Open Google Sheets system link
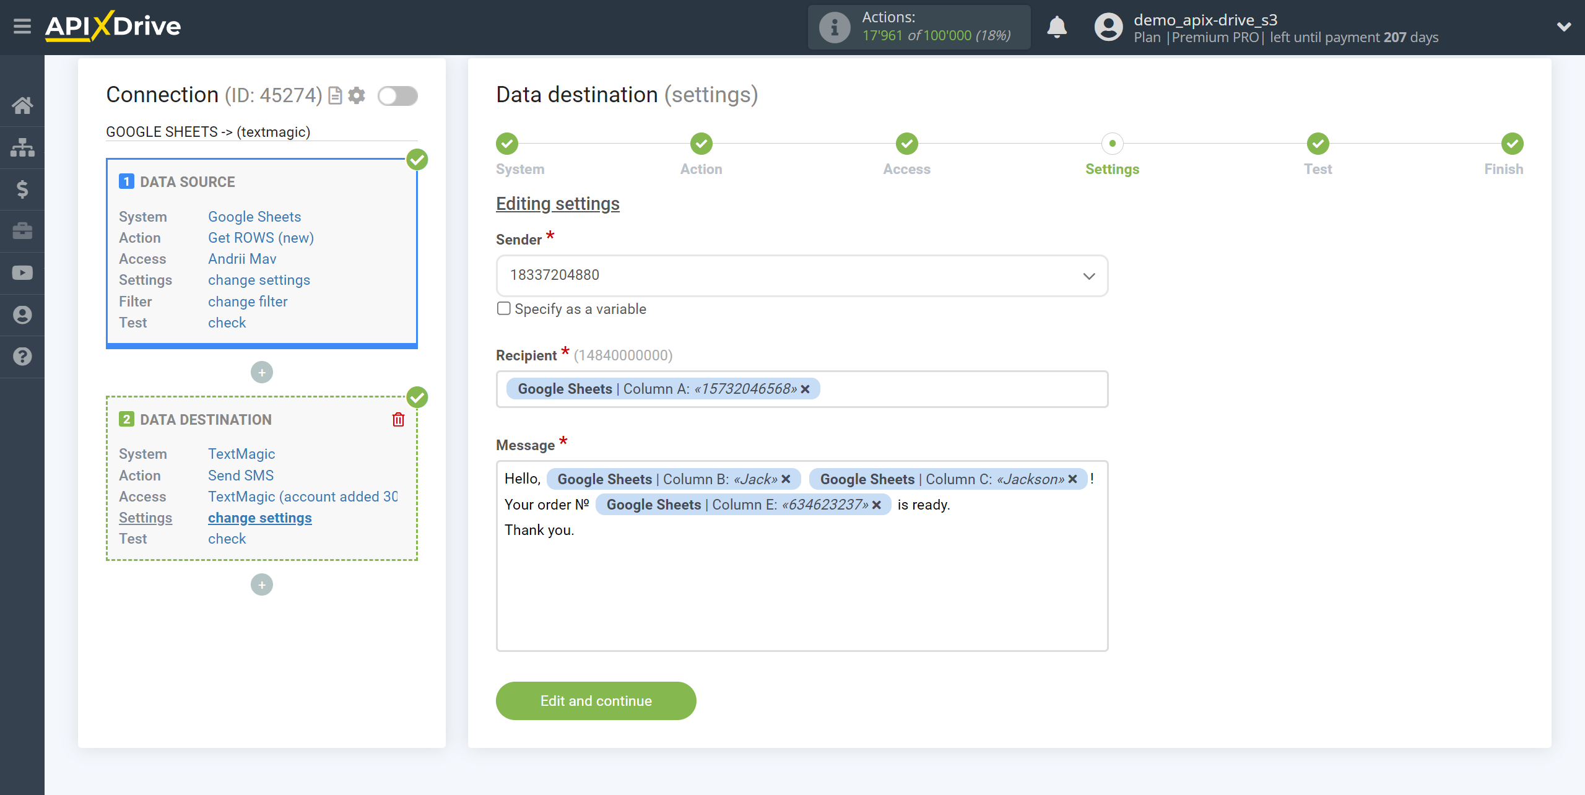 (x=254, y=217)
